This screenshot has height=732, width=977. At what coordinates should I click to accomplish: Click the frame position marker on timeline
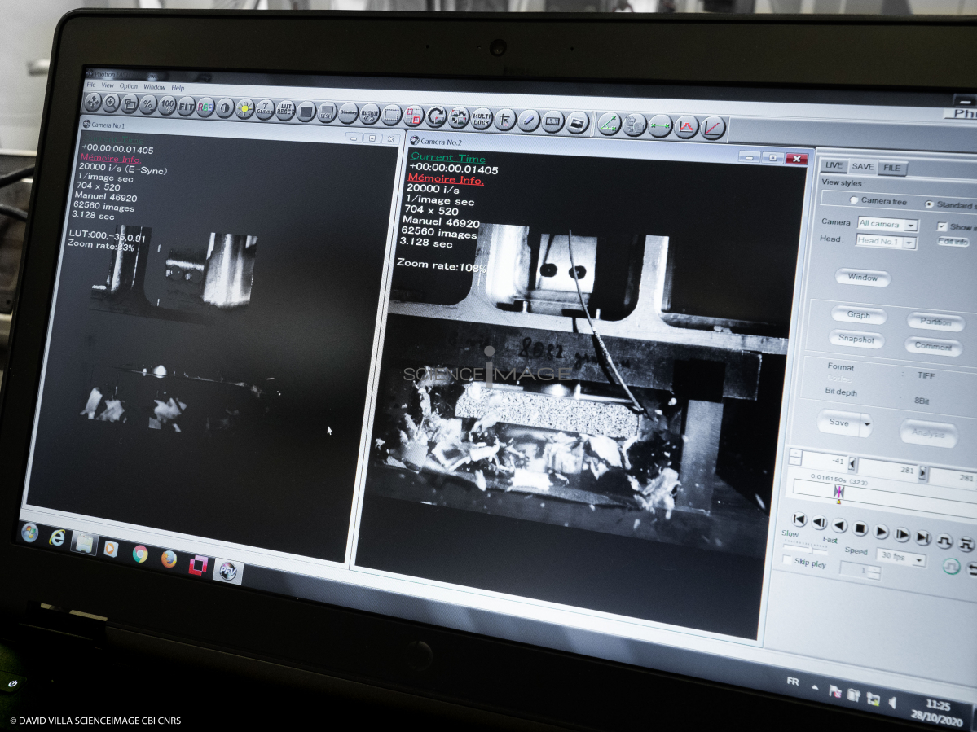(838, 493)
